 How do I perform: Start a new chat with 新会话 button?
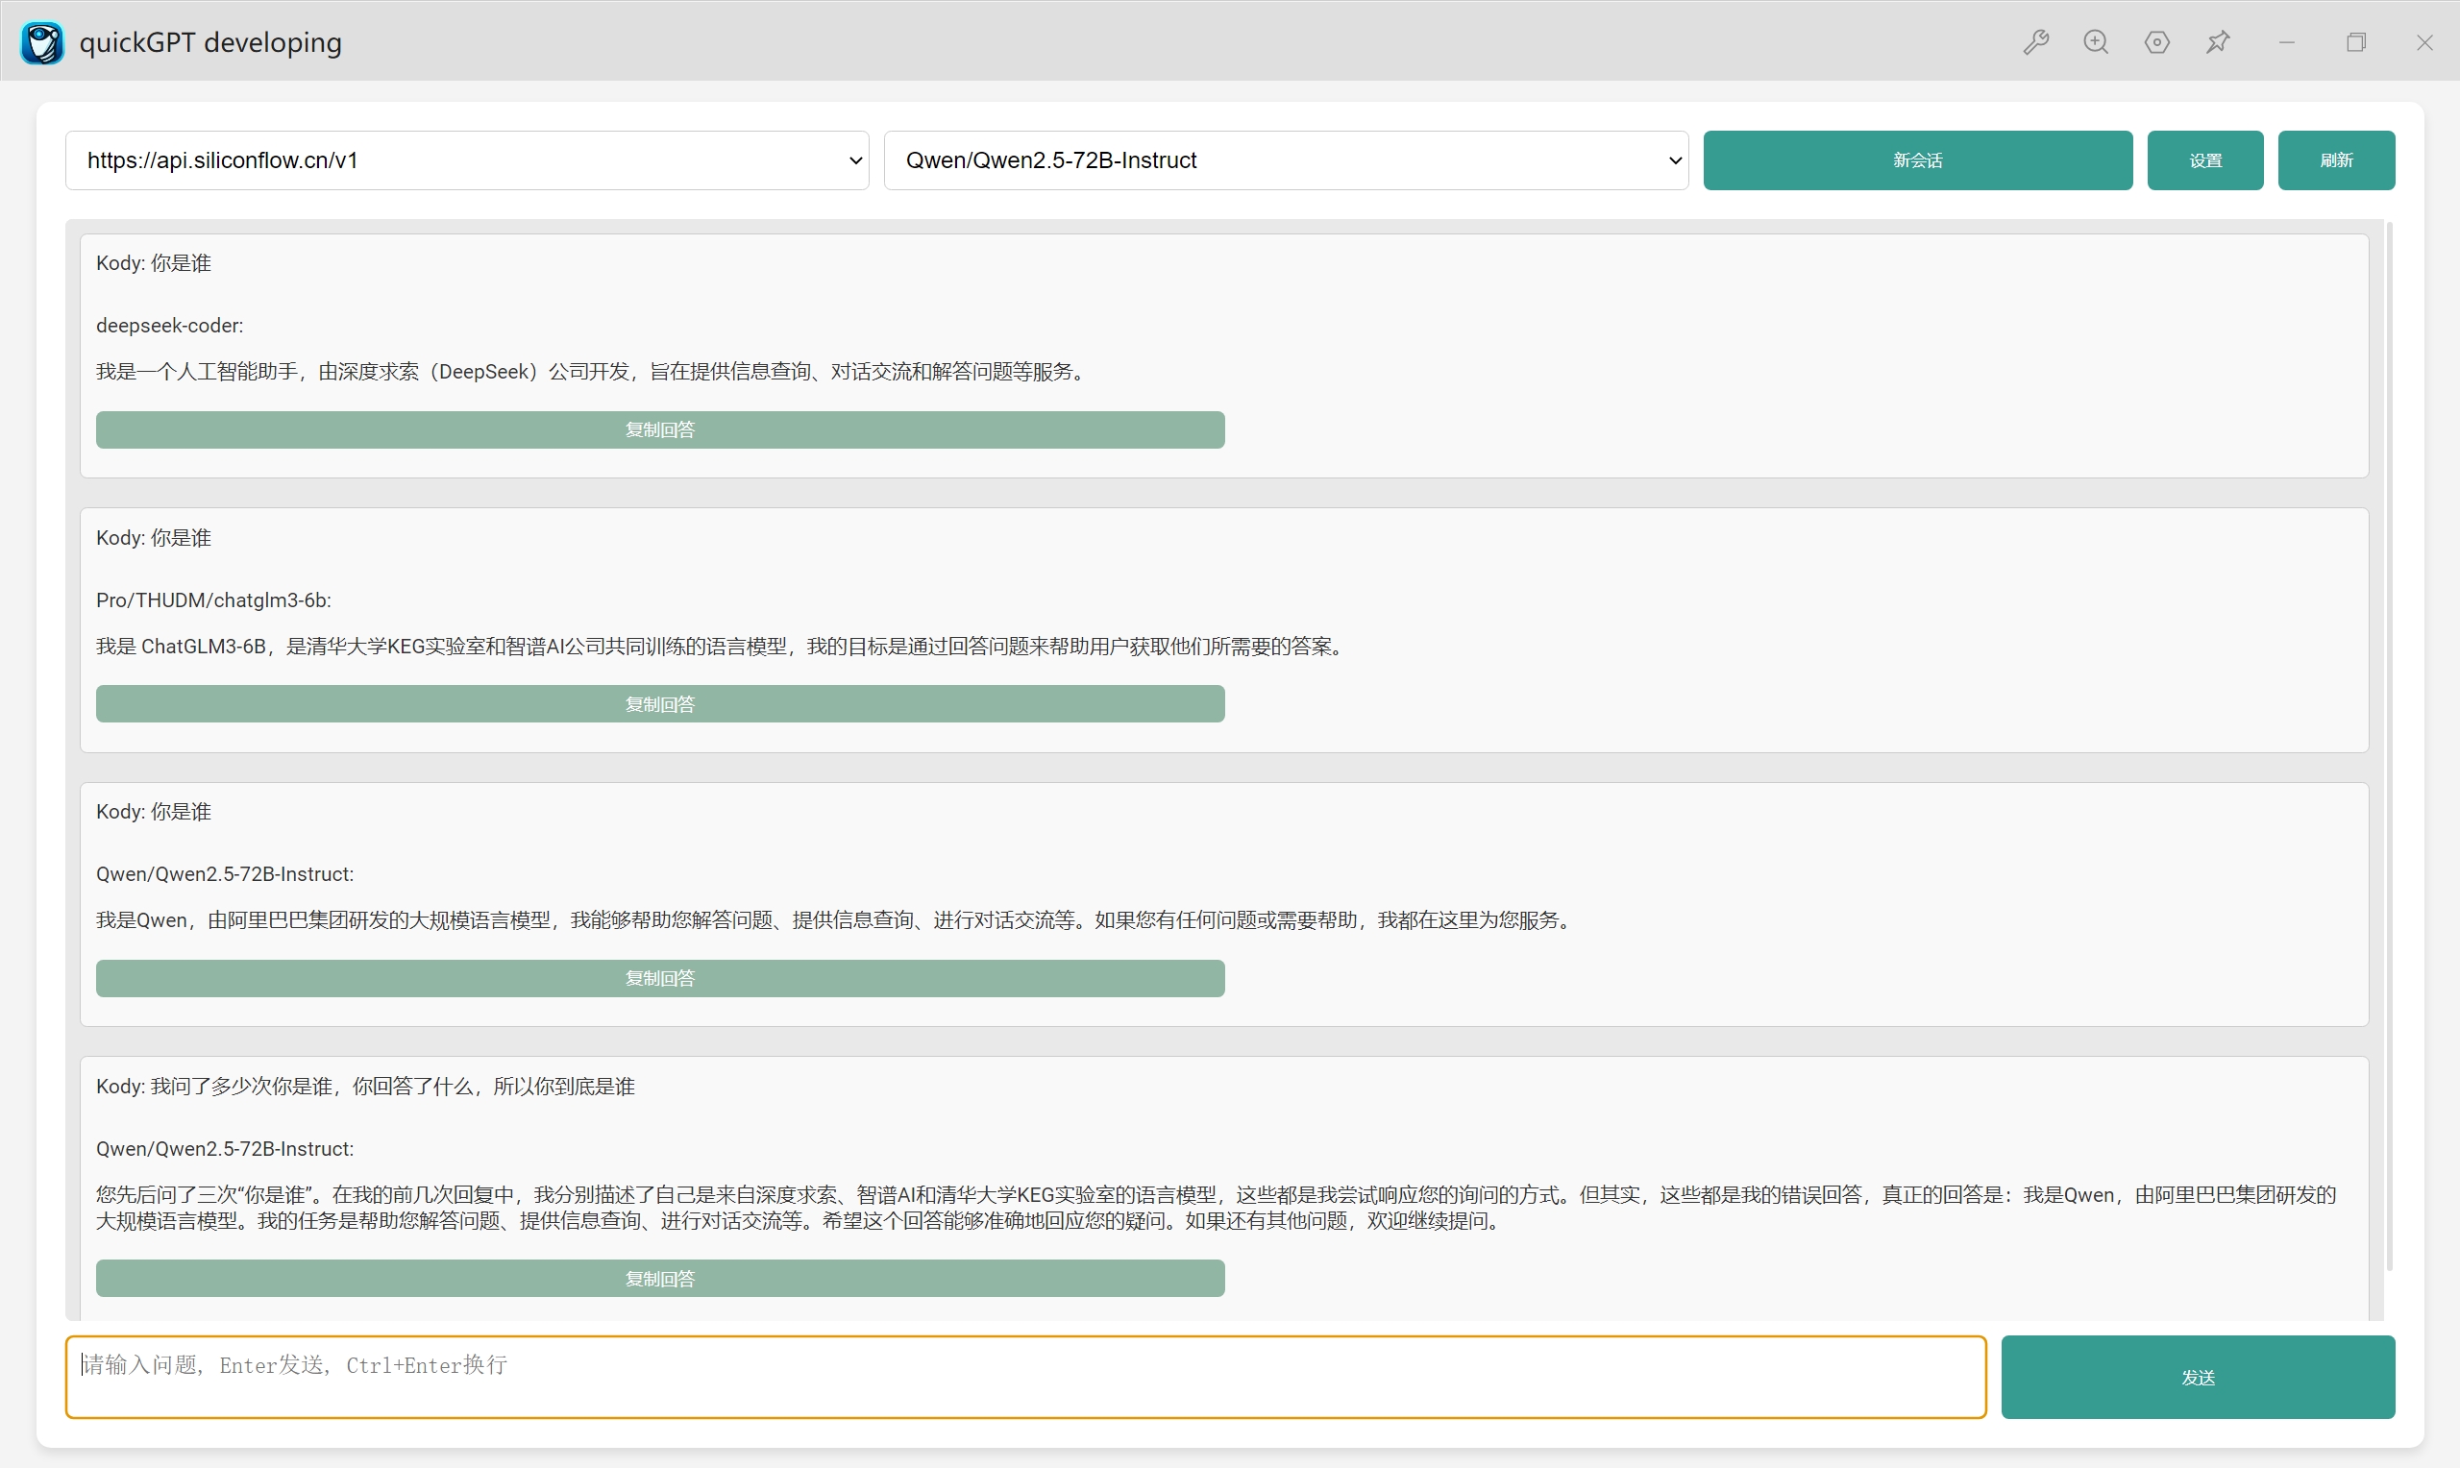pyautogui.click(x=1917, y=160)
